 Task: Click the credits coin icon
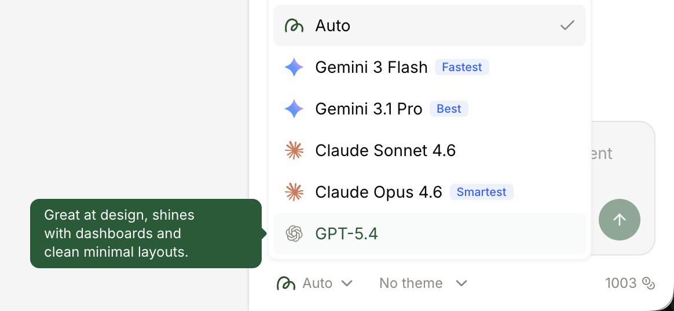[x=648, y=283]
